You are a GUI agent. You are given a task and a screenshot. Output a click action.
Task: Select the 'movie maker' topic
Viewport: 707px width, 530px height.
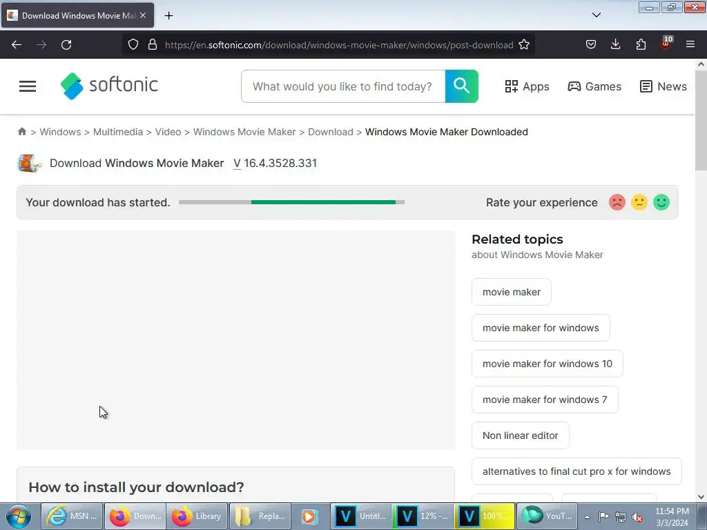click(x=512, y=292)
